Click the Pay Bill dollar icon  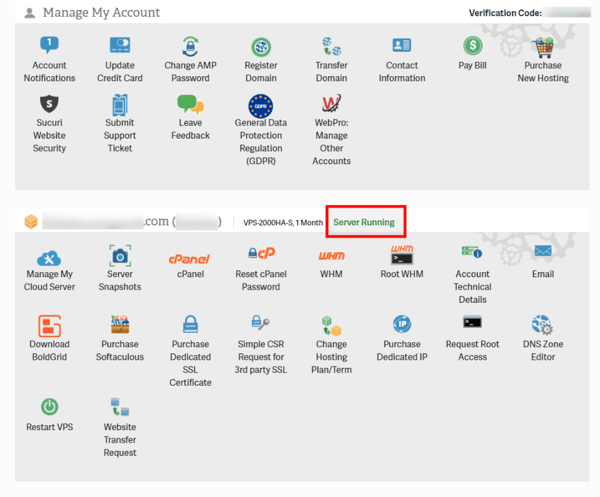(472, 46)
